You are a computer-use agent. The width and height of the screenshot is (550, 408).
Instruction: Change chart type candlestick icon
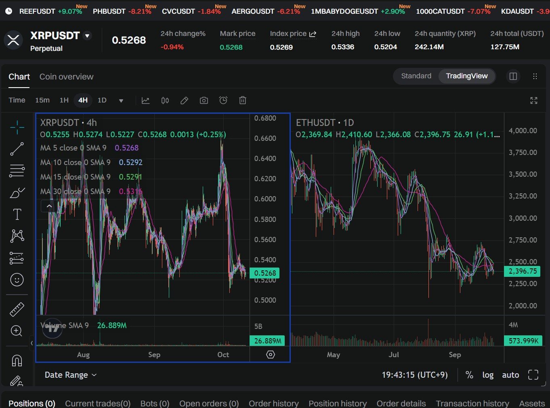(165, 100)
